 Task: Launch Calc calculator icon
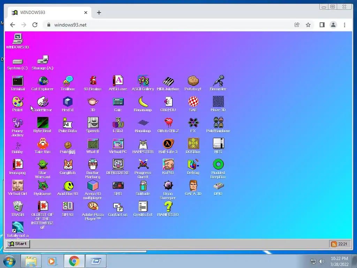click(x=118, y=104)
